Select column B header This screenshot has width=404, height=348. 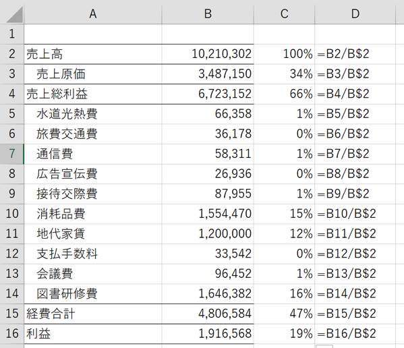point(208,14)
